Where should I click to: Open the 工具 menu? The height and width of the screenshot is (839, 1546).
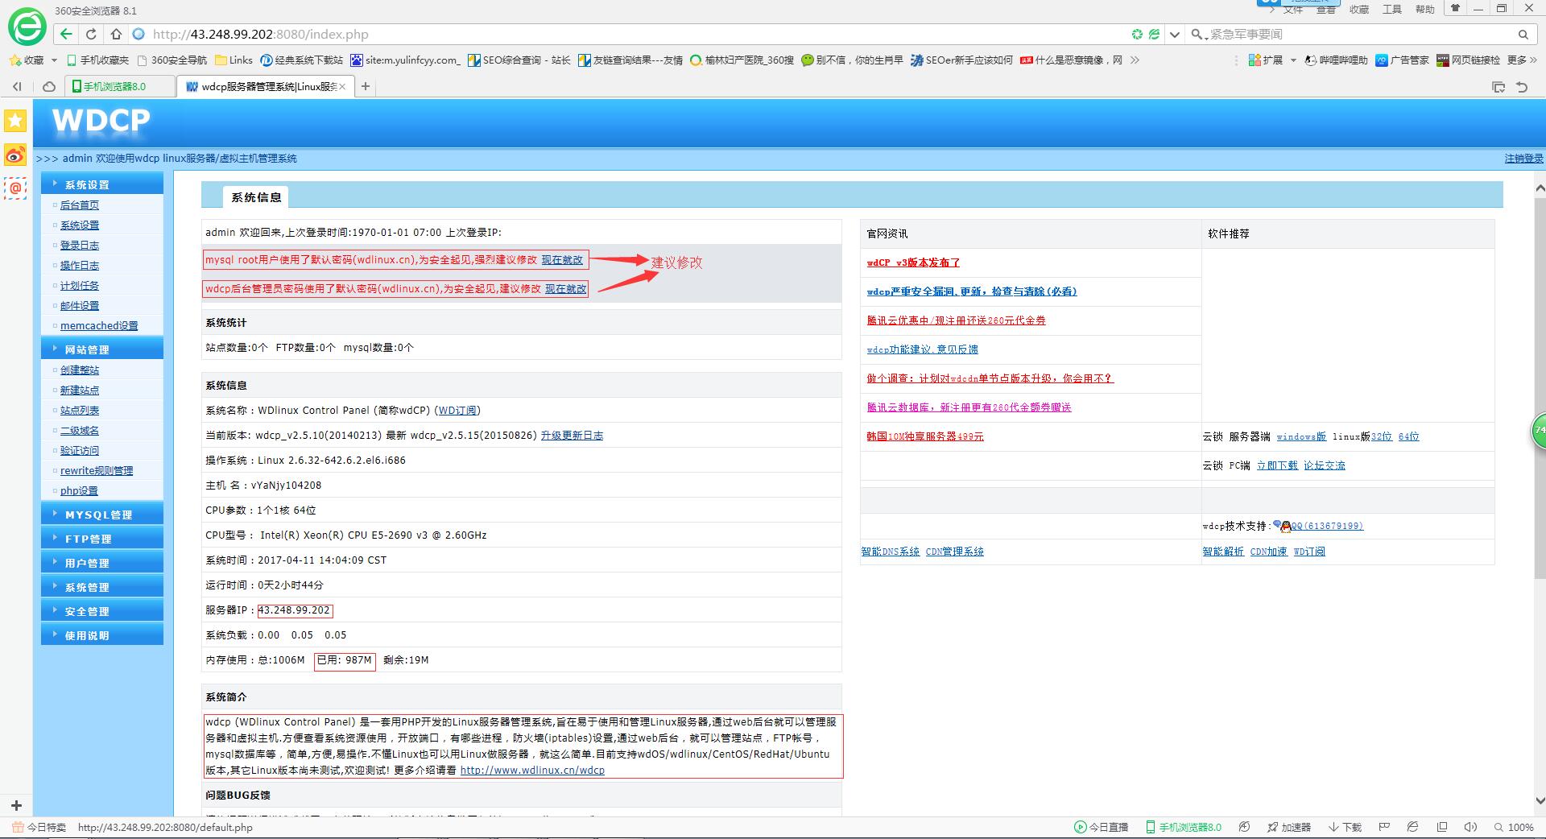coord(1391,9)
